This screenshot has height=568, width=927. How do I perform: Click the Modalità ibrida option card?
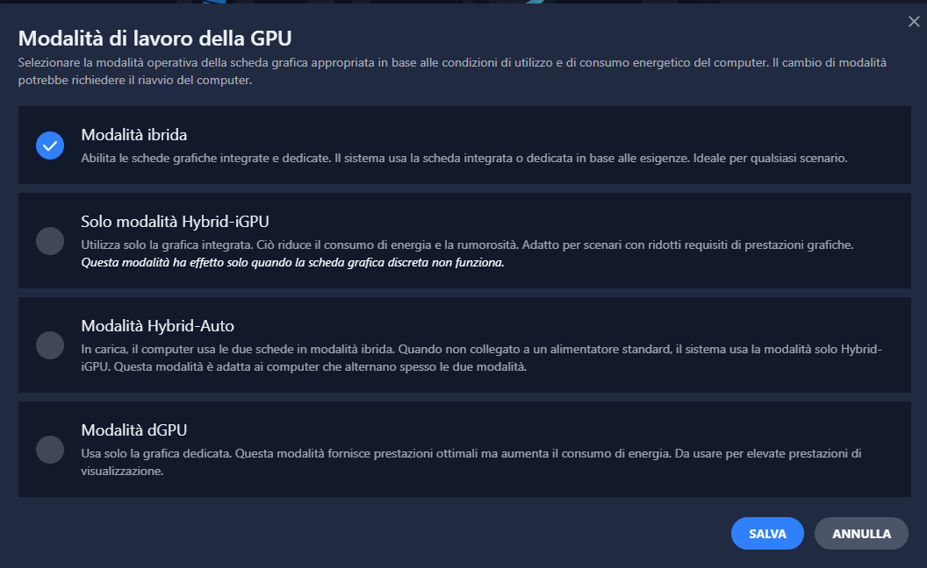click(x=463, y=145)
